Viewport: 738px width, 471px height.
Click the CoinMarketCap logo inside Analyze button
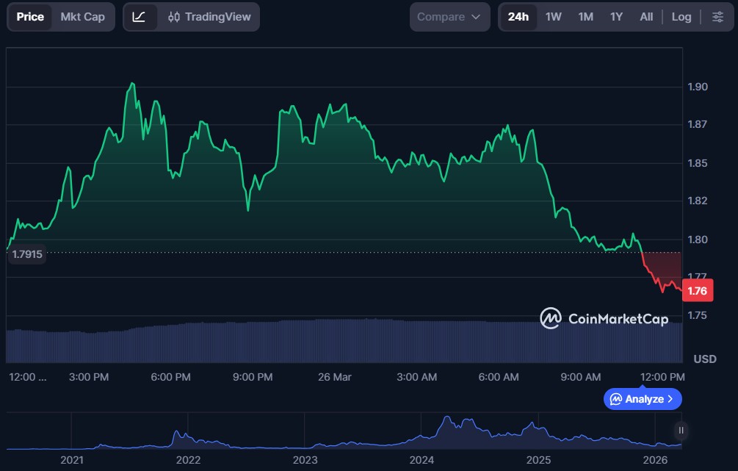point(615,399)
